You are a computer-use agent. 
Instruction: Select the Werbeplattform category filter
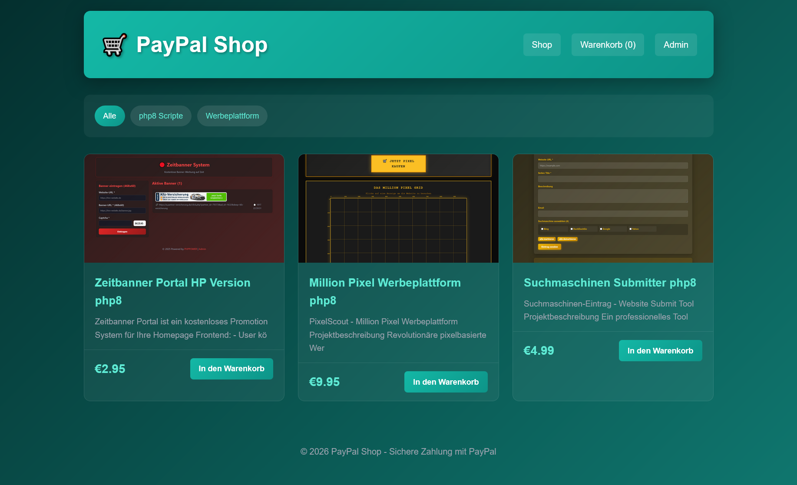[x=232, y=116]
